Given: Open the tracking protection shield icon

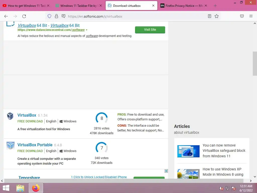Looking at the screenshot, I should [x=49, y=16].
